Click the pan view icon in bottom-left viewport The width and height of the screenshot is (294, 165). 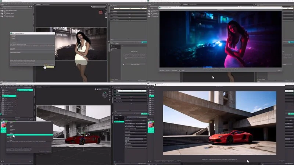click(x=110, y=94)
